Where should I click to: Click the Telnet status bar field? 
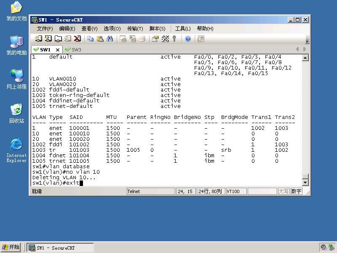[x=151, y=191]
